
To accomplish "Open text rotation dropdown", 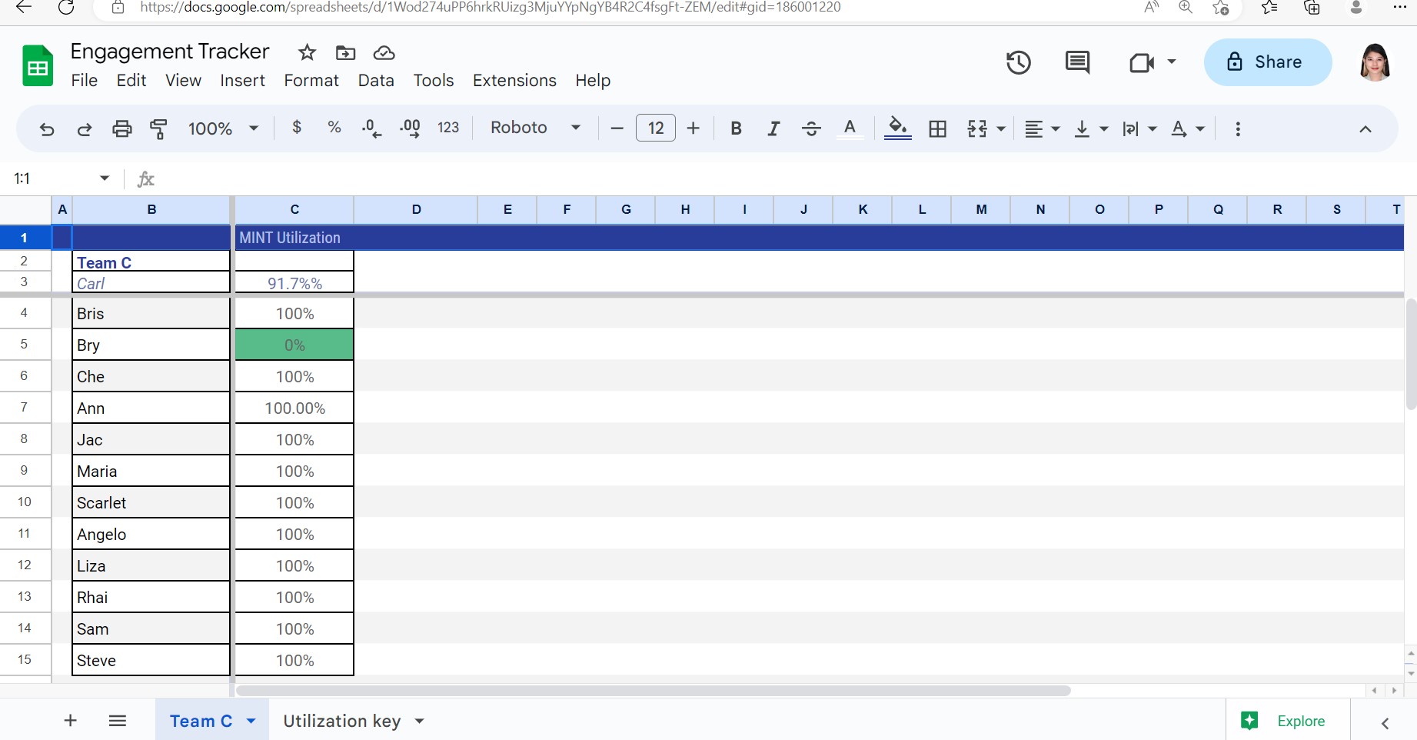I will [1188, 128].
